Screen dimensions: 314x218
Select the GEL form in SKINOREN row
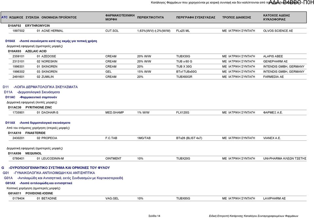click(x=109, y=72)
